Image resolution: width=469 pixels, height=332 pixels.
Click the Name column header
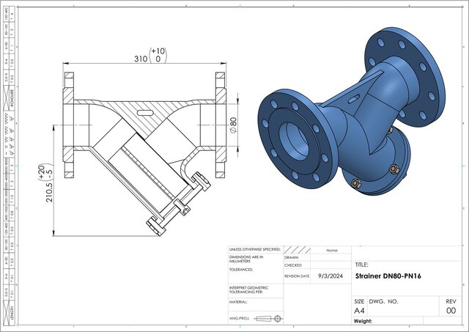tap(331, 250)
